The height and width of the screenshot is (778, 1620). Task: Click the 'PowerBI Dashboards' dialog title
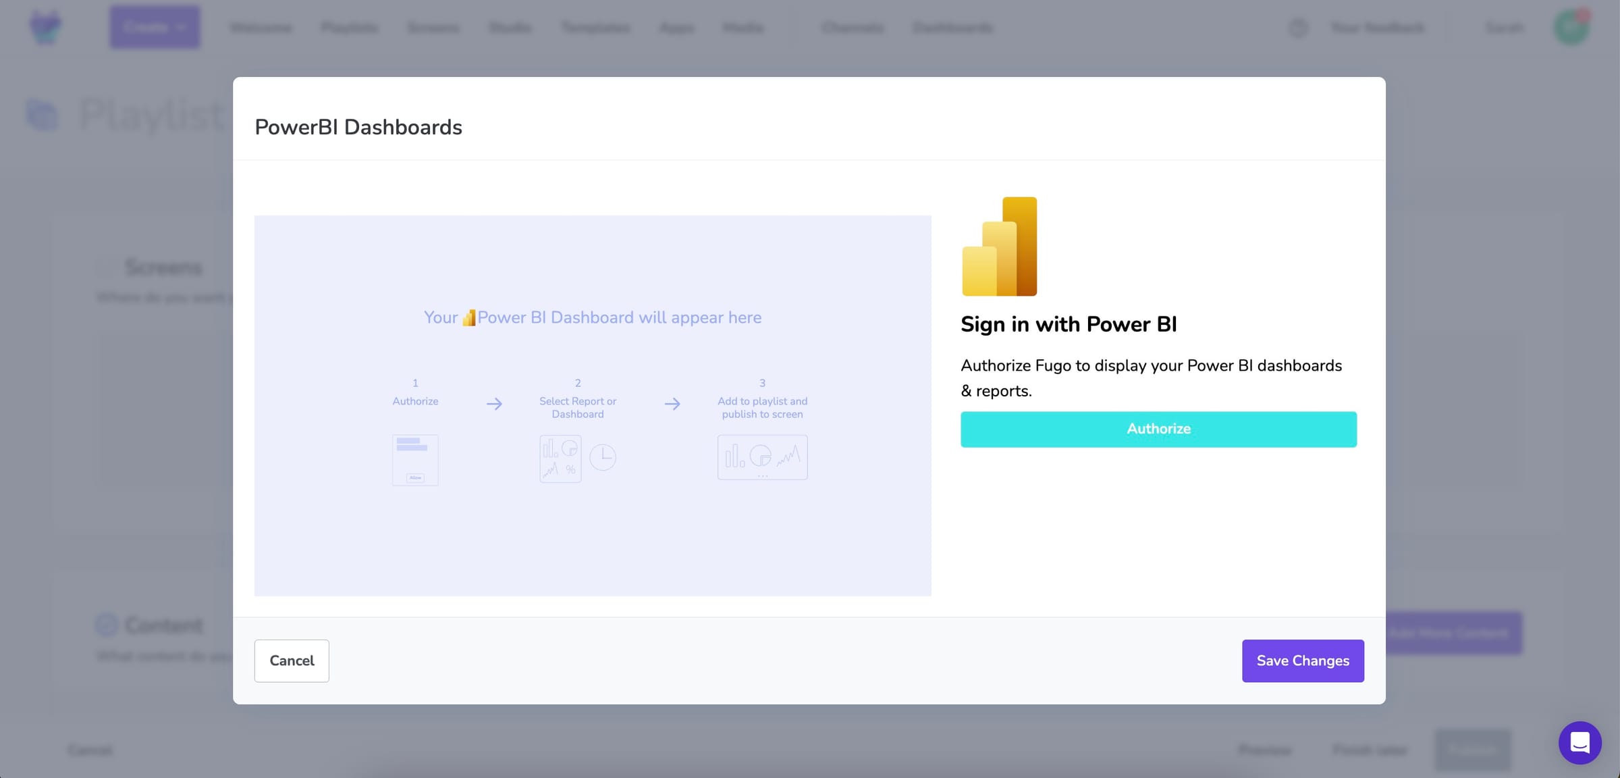[358, 127]
